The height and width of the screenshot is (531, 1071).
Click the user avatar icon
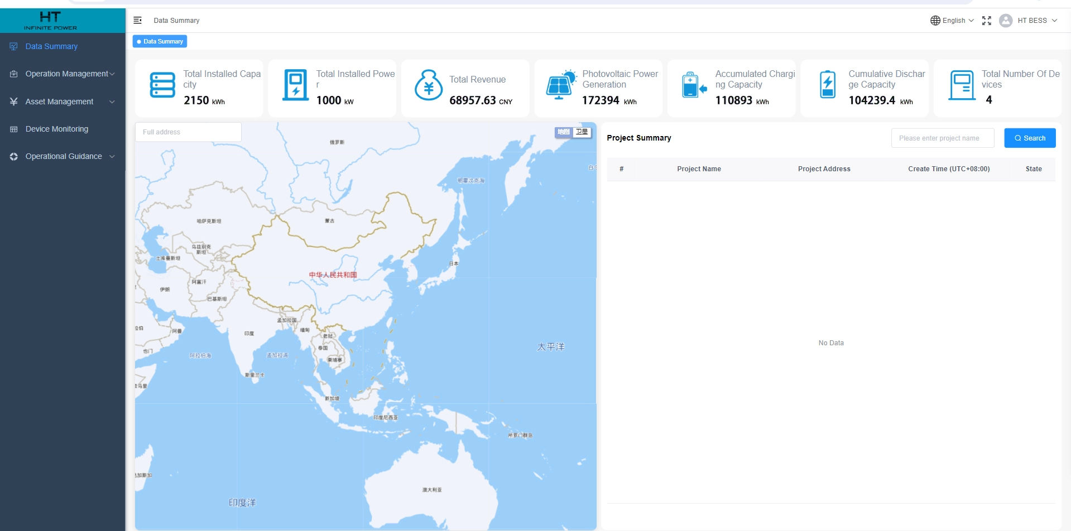click(1005, 21)
